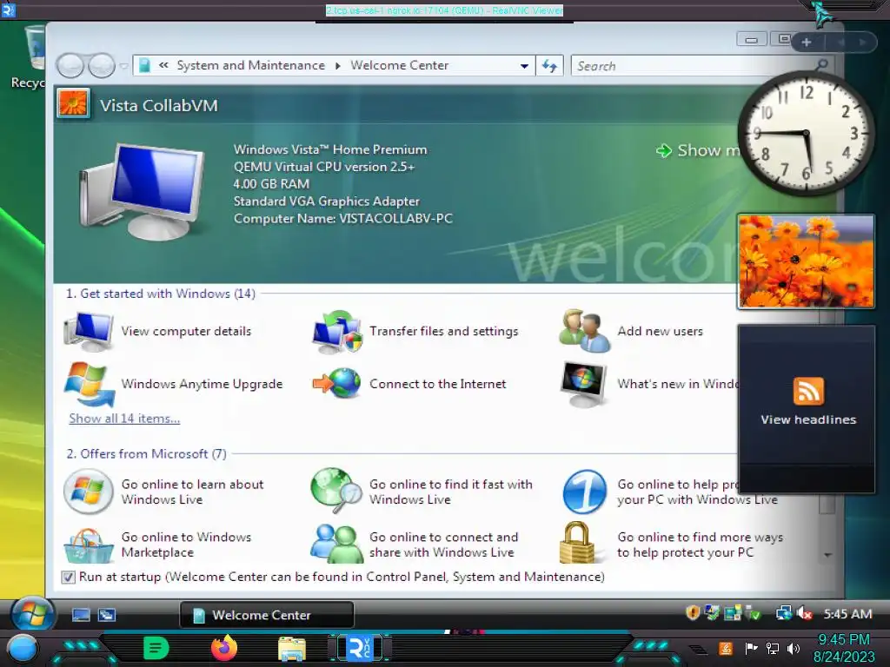Click host clock 9:45 PM date

pos(844,648)
